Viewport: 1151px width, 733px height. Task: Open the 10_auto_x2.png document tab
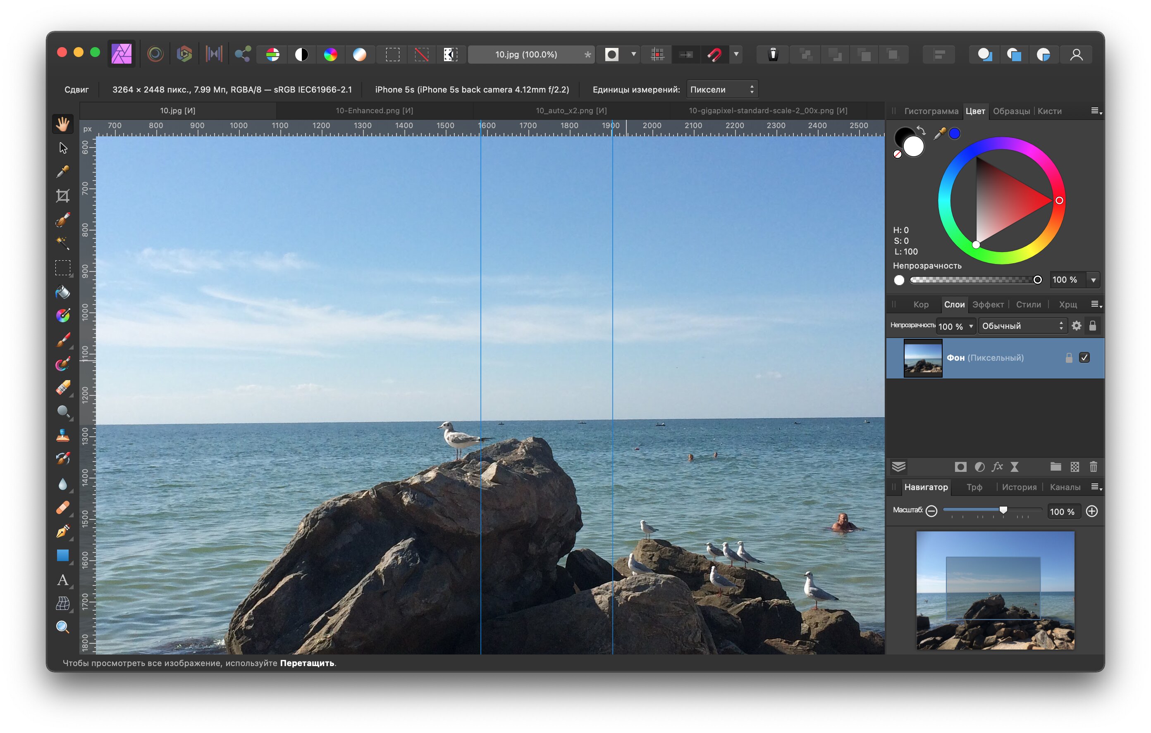pos(571,110)
